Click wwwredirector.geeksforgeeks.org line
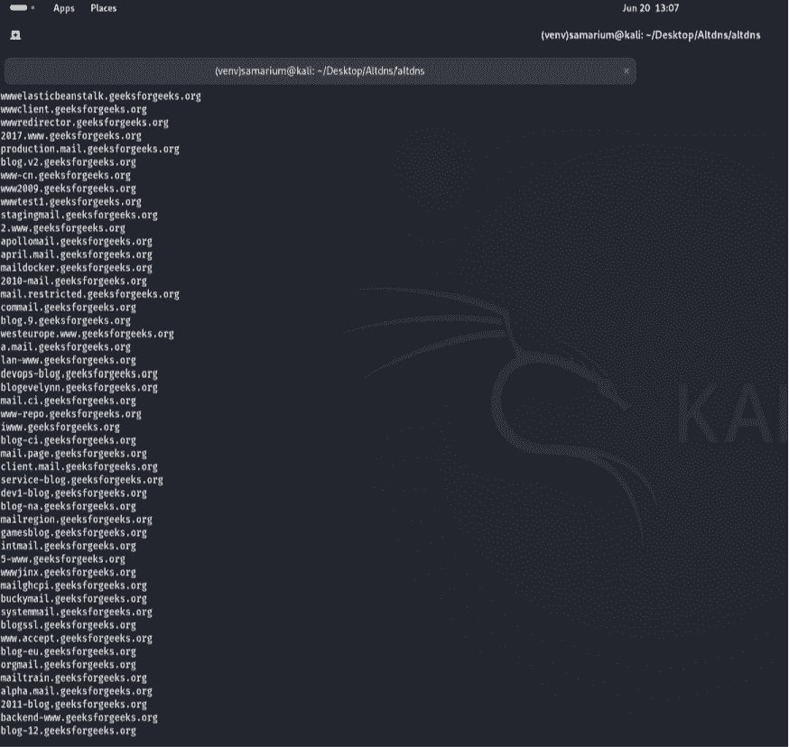 pos(85,122)
